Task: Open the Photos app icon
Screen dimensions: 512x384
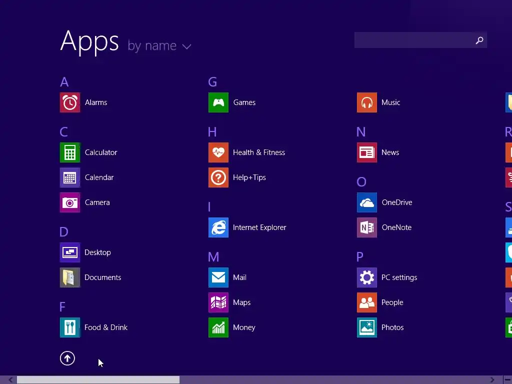Action: tap(367, 327)
